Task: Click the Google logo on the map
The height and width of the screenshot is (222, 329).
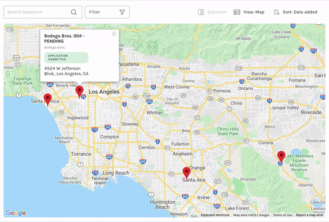Action: click(16, 213)
